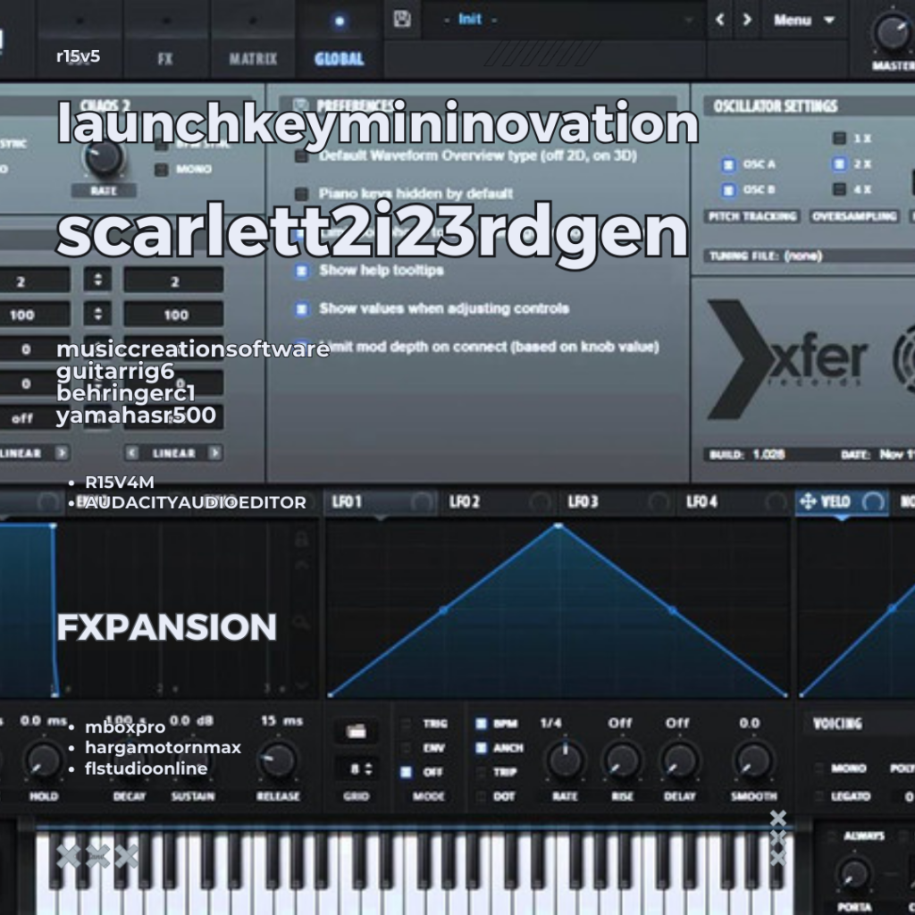Viewport: 915px width, 915px height.
Task: Enable LFO TRIP checkbox
Action: click(481, 772)
